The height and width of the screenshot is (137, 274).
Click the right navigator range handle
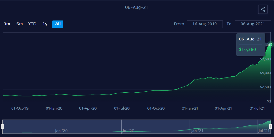[x=271, y=126]
